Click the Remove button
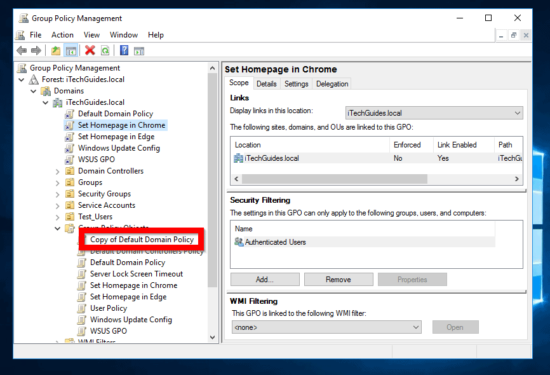The height and width of the screenshot is (375, 550). (x=338, y=280)
